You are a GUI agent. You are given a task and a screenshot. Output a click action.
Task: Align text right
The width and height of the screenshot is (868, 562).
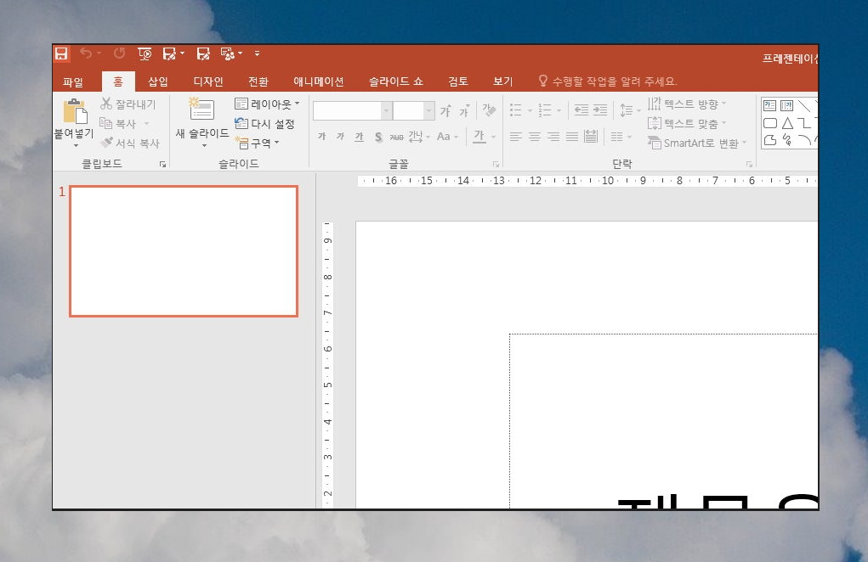pyautogui.click(x=553, y=137)
